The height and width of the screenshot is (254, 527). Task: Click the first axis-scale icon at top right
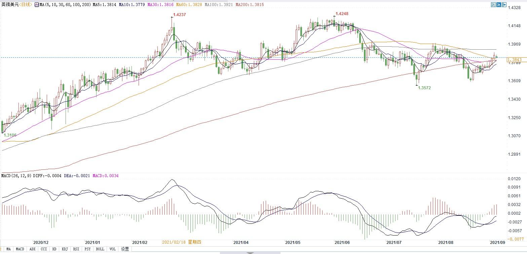(x=493, y=5)
